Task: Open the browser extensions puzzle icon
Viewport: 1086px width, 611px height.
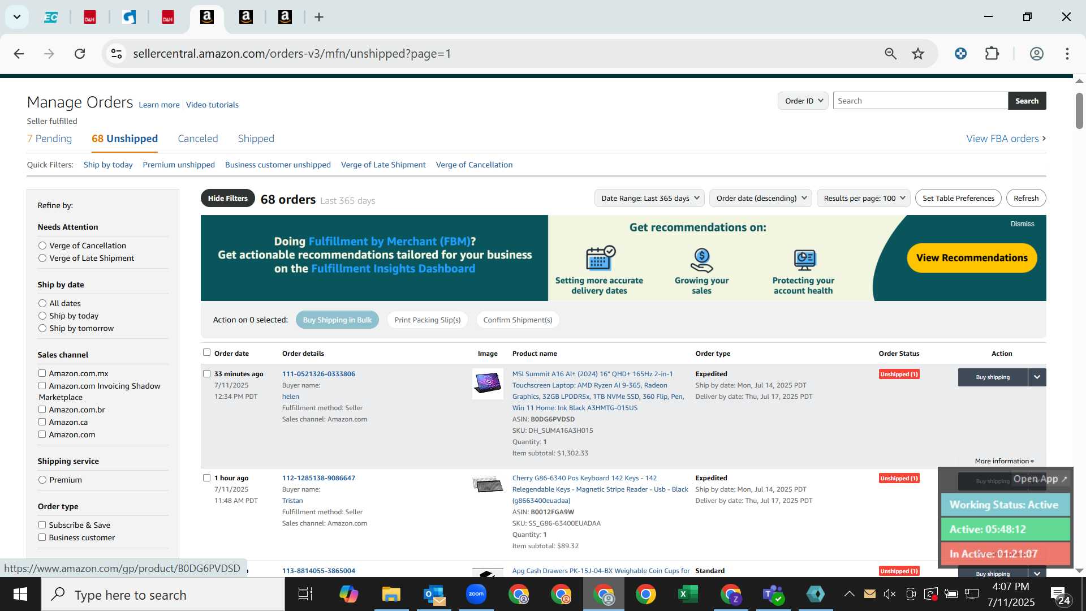Action: (992, 54)
